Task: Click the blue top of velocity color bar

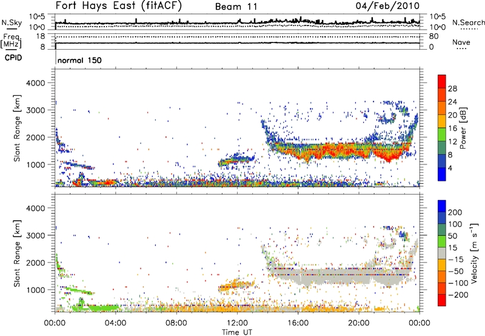Action: pos(442,206)
